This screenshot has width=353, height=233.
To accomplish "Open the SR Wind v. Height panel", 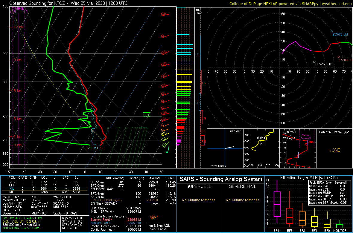I will (x=297, y=148).
